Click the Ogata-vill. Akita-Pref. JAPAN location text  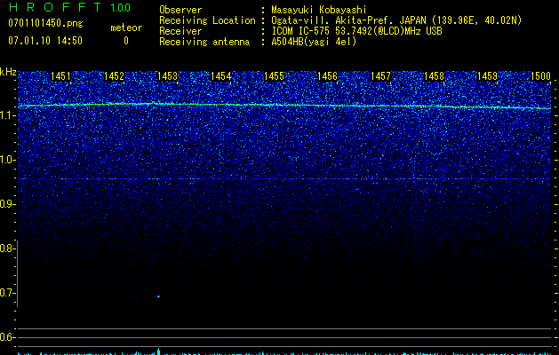point(396,20)
